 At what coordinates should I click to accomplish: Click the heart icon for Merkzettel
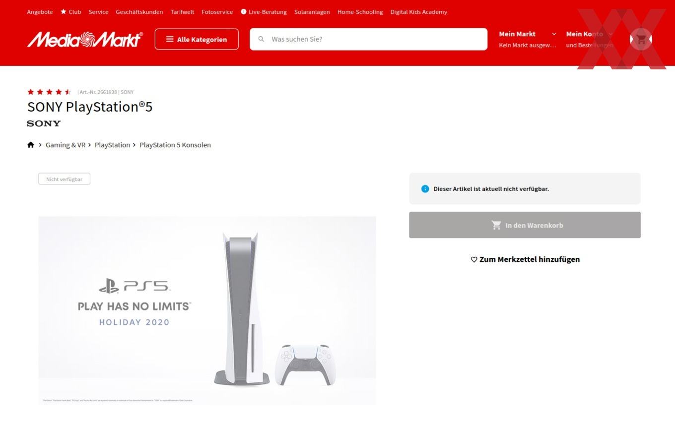(474, 259)
